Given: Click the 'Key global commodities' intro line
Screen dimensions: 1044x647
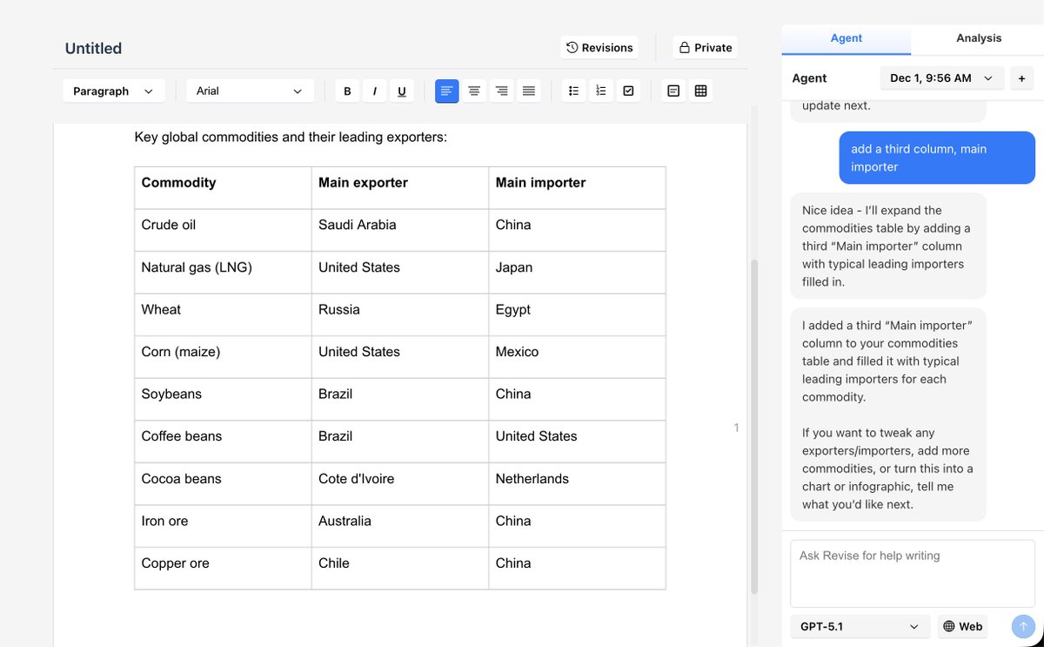Looking at the screenshot, I should [291, 138].
